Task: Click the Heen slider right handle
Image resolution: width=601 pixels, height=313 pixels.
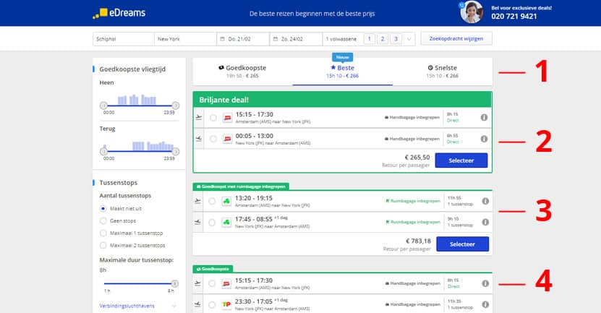Action: [176, 106]
